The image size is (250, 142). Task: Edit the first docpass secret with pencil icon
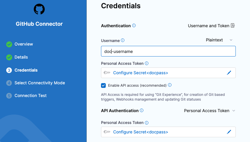tap(229, 73)
